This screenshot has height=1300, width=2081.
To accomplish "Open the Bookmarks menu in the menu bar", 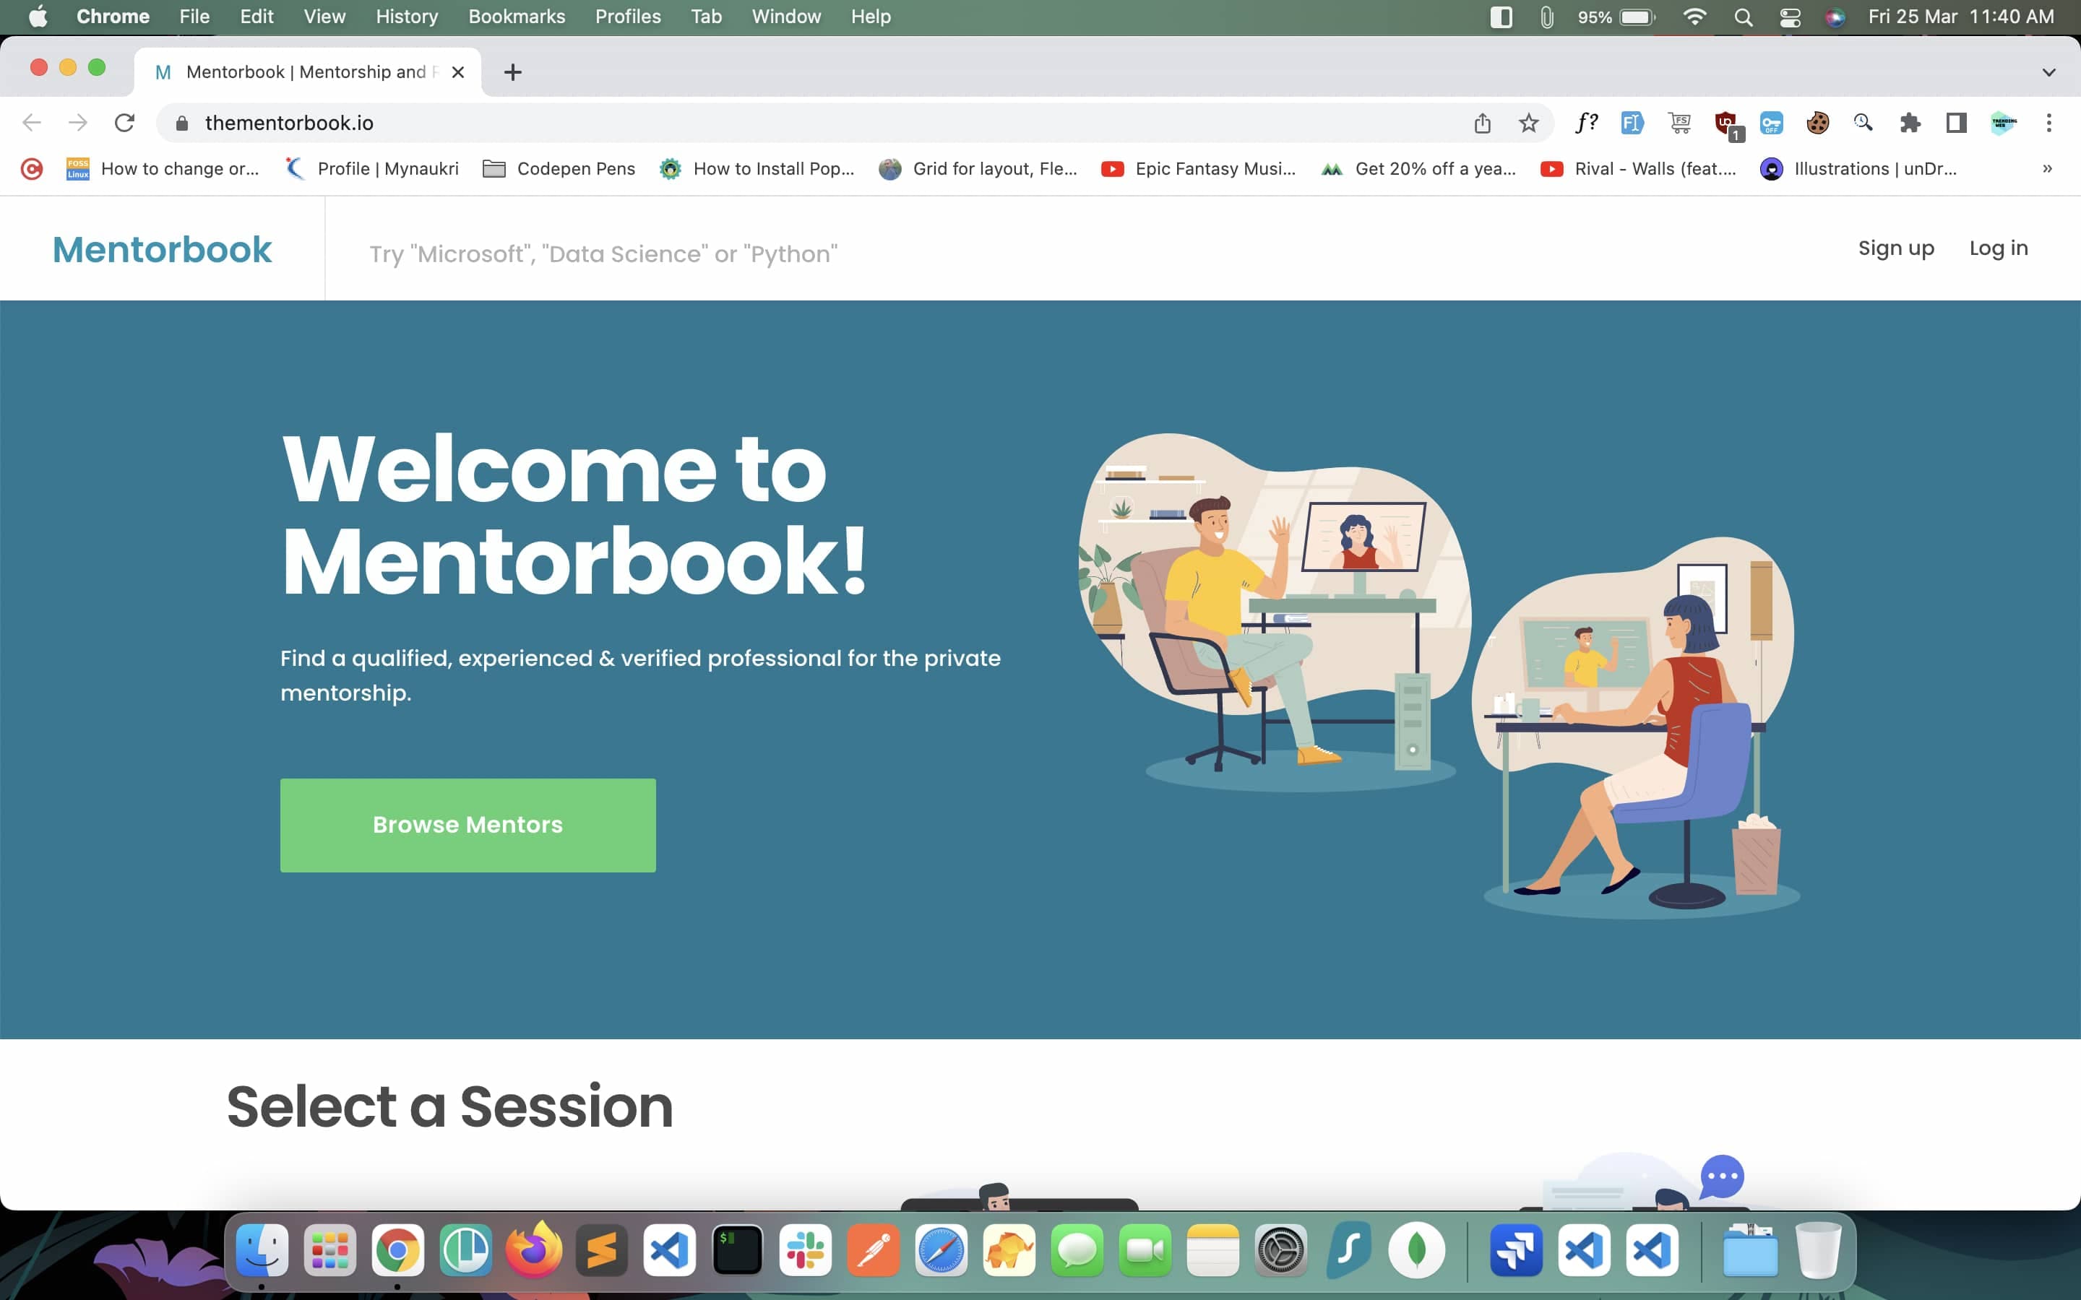I will 516,17.
